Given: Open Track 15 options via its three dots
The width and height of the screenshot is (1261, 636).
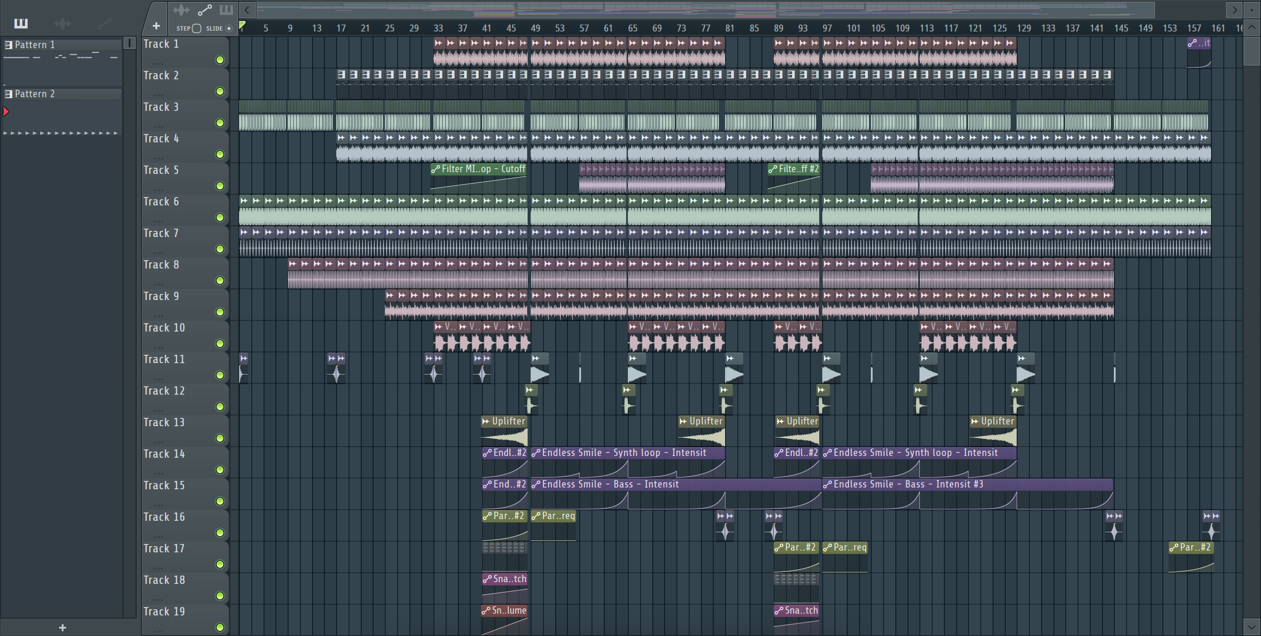Looking at the screenshot, I should click(158, 505).
